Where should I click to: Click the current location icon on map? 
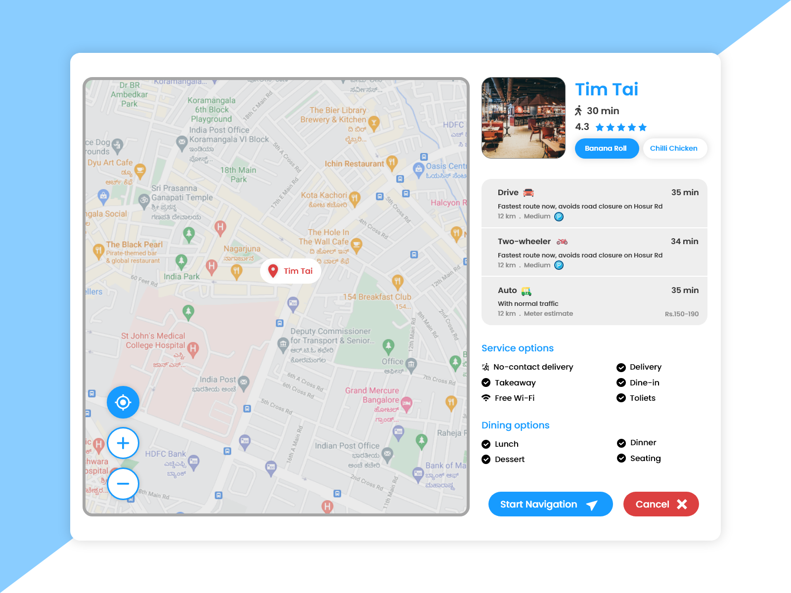(123, 402)
